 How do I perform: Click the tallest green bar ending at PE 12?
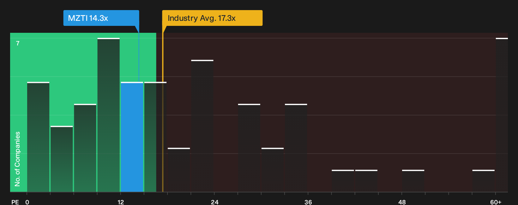(109, 115)
